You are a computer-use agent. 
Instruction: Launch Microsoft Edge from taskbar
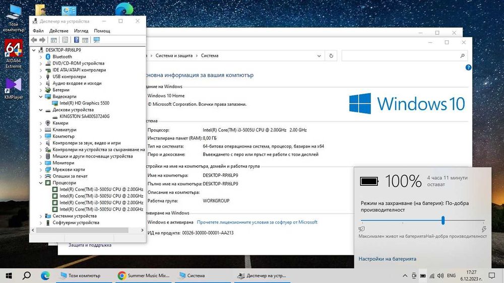(45, 275)
